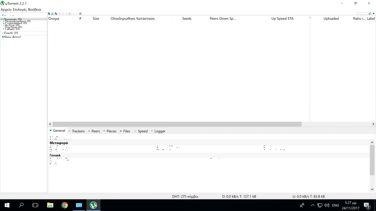Click the Move Up Queue arrow
376x211 pixels.
click(74, 14)
